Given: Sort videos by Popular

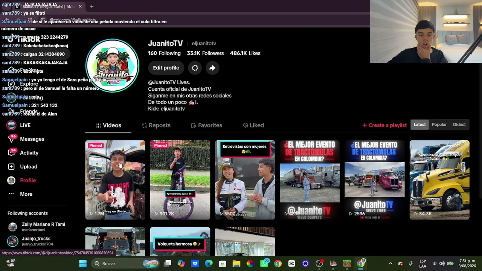Looking at the screenshot, I should pyautogui.click(x=439, y=125).
